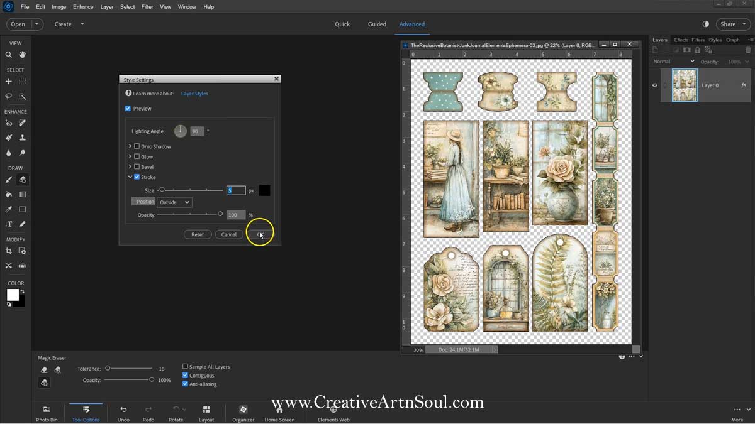Viewport: 755px width, 424px height.
Task: Open the Open button's dropdown arrow
Action: tap(36, 24)
